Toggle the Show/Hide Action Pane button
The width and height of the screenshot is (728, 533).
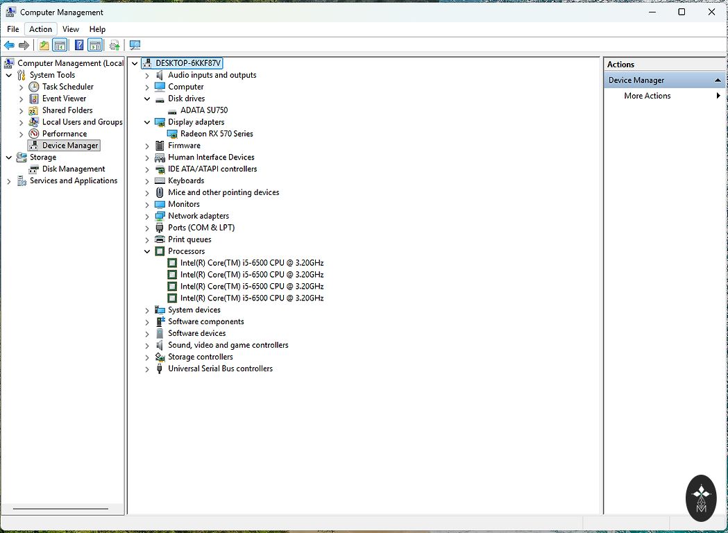(95, 46)
